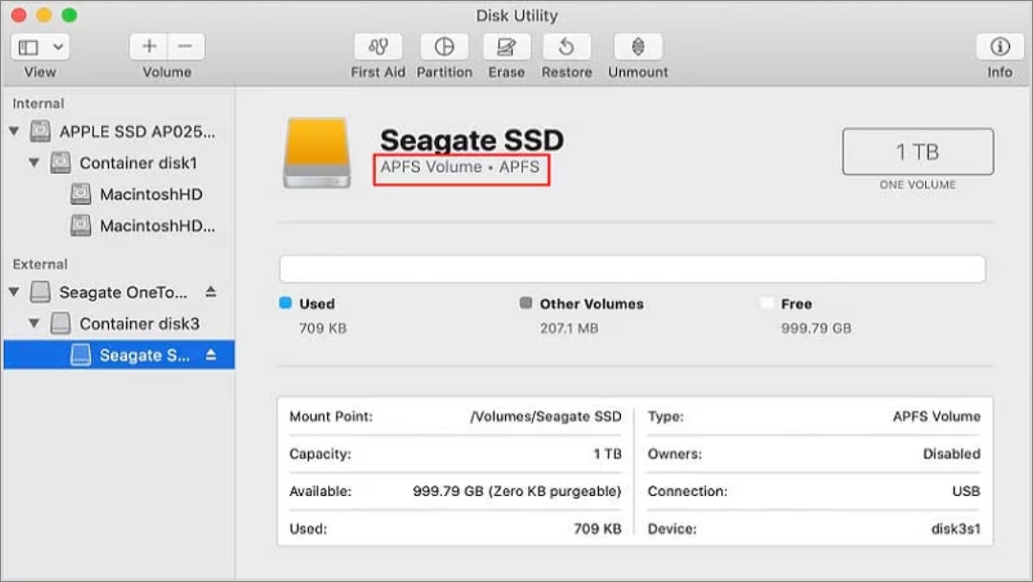Open the First Aid tool

click(x=378, y=47)
